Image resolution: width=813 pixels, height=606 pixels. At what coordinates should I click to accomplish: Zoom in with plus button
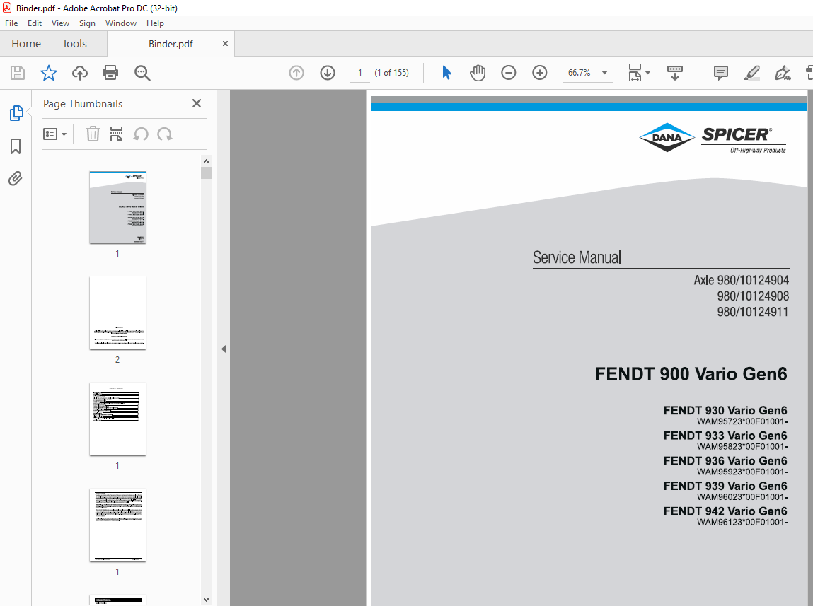coord(540,73)
